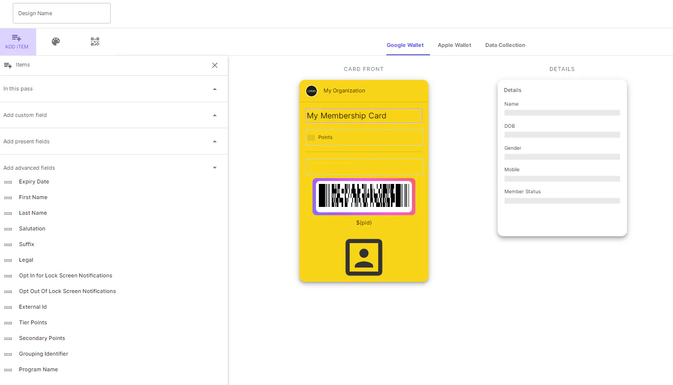Viewport: 673px width, 385px height.
Task: Collapse the Add advanced fields section
Action: [114, 168]
